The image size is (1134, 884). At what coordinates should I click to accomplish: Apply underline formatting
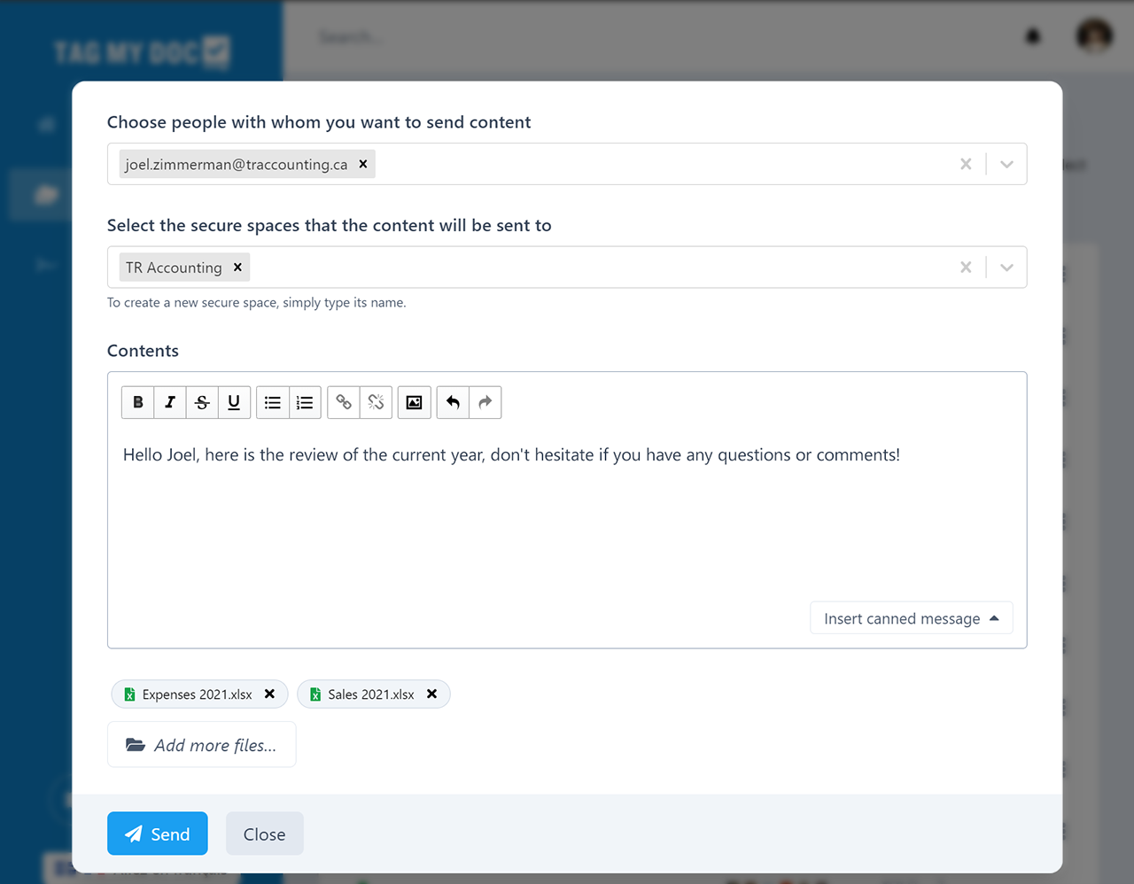234,402
